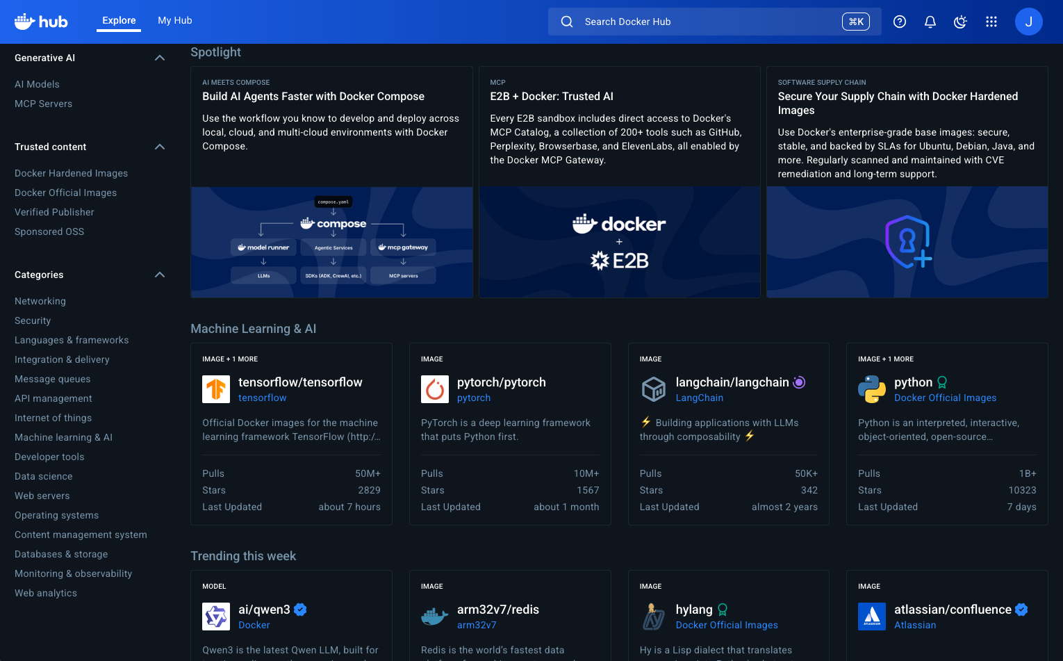The image size is (1063, 661).
Task: Collapse the Generative AI section
Action: [x=159, y=58]
